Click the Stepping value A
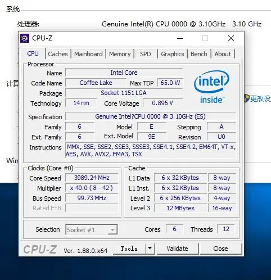The height and width of the screenshot is (280, 271). (x=222, y=127)
